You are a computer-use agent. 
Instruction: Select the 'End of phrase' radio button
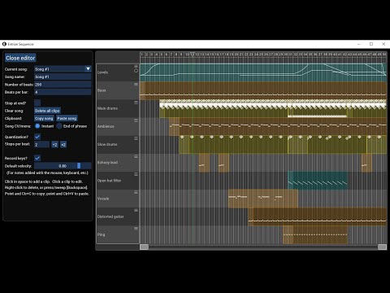(x=59, y=126)
